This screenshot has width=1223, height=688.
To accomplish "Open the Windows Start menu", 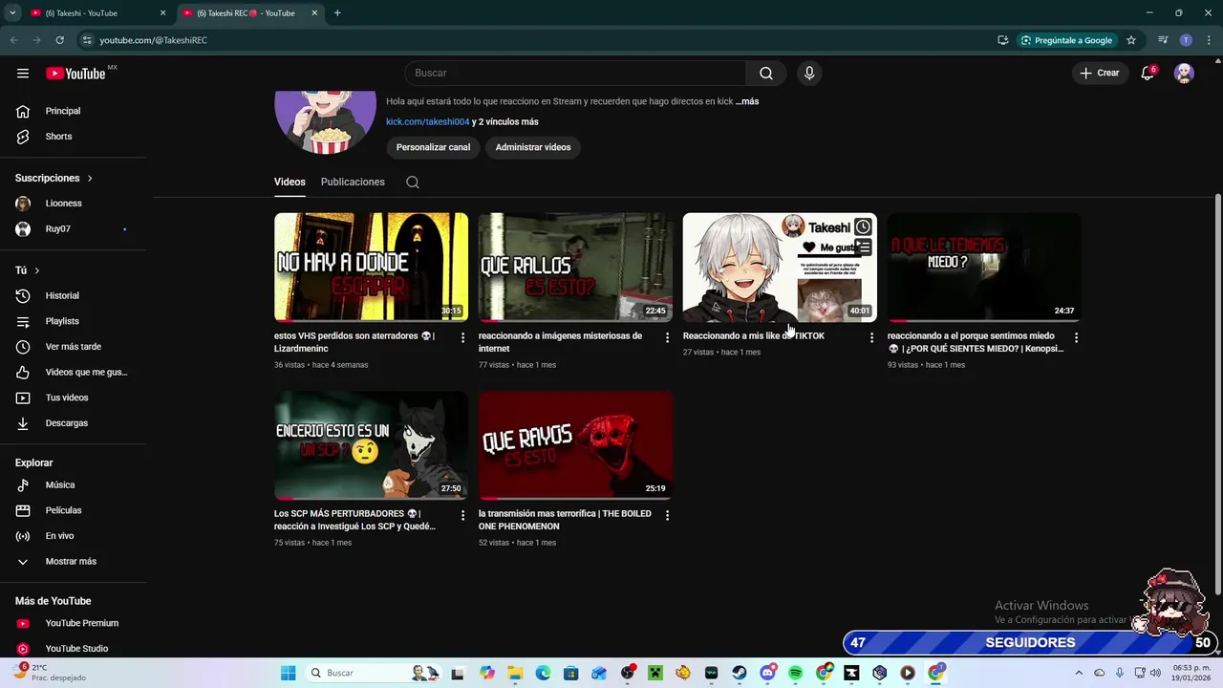I will [288, 673].
